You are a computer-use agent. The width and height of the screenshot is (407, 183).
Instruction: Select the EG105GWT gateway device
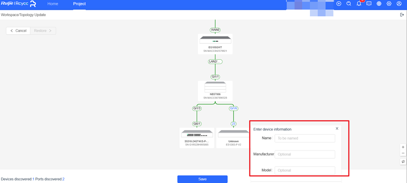click(215, 44)
